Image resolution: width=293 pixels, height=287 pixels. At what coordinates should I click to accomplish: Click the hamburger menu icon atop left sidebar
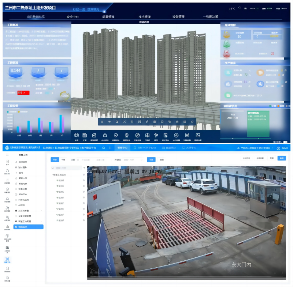[x=7, y=155]
